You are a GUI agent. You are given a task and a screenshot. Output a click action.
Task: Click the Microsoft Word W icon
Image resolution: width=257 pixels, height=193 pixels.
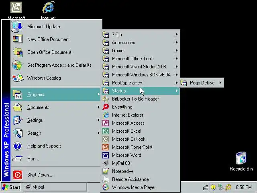106,155
